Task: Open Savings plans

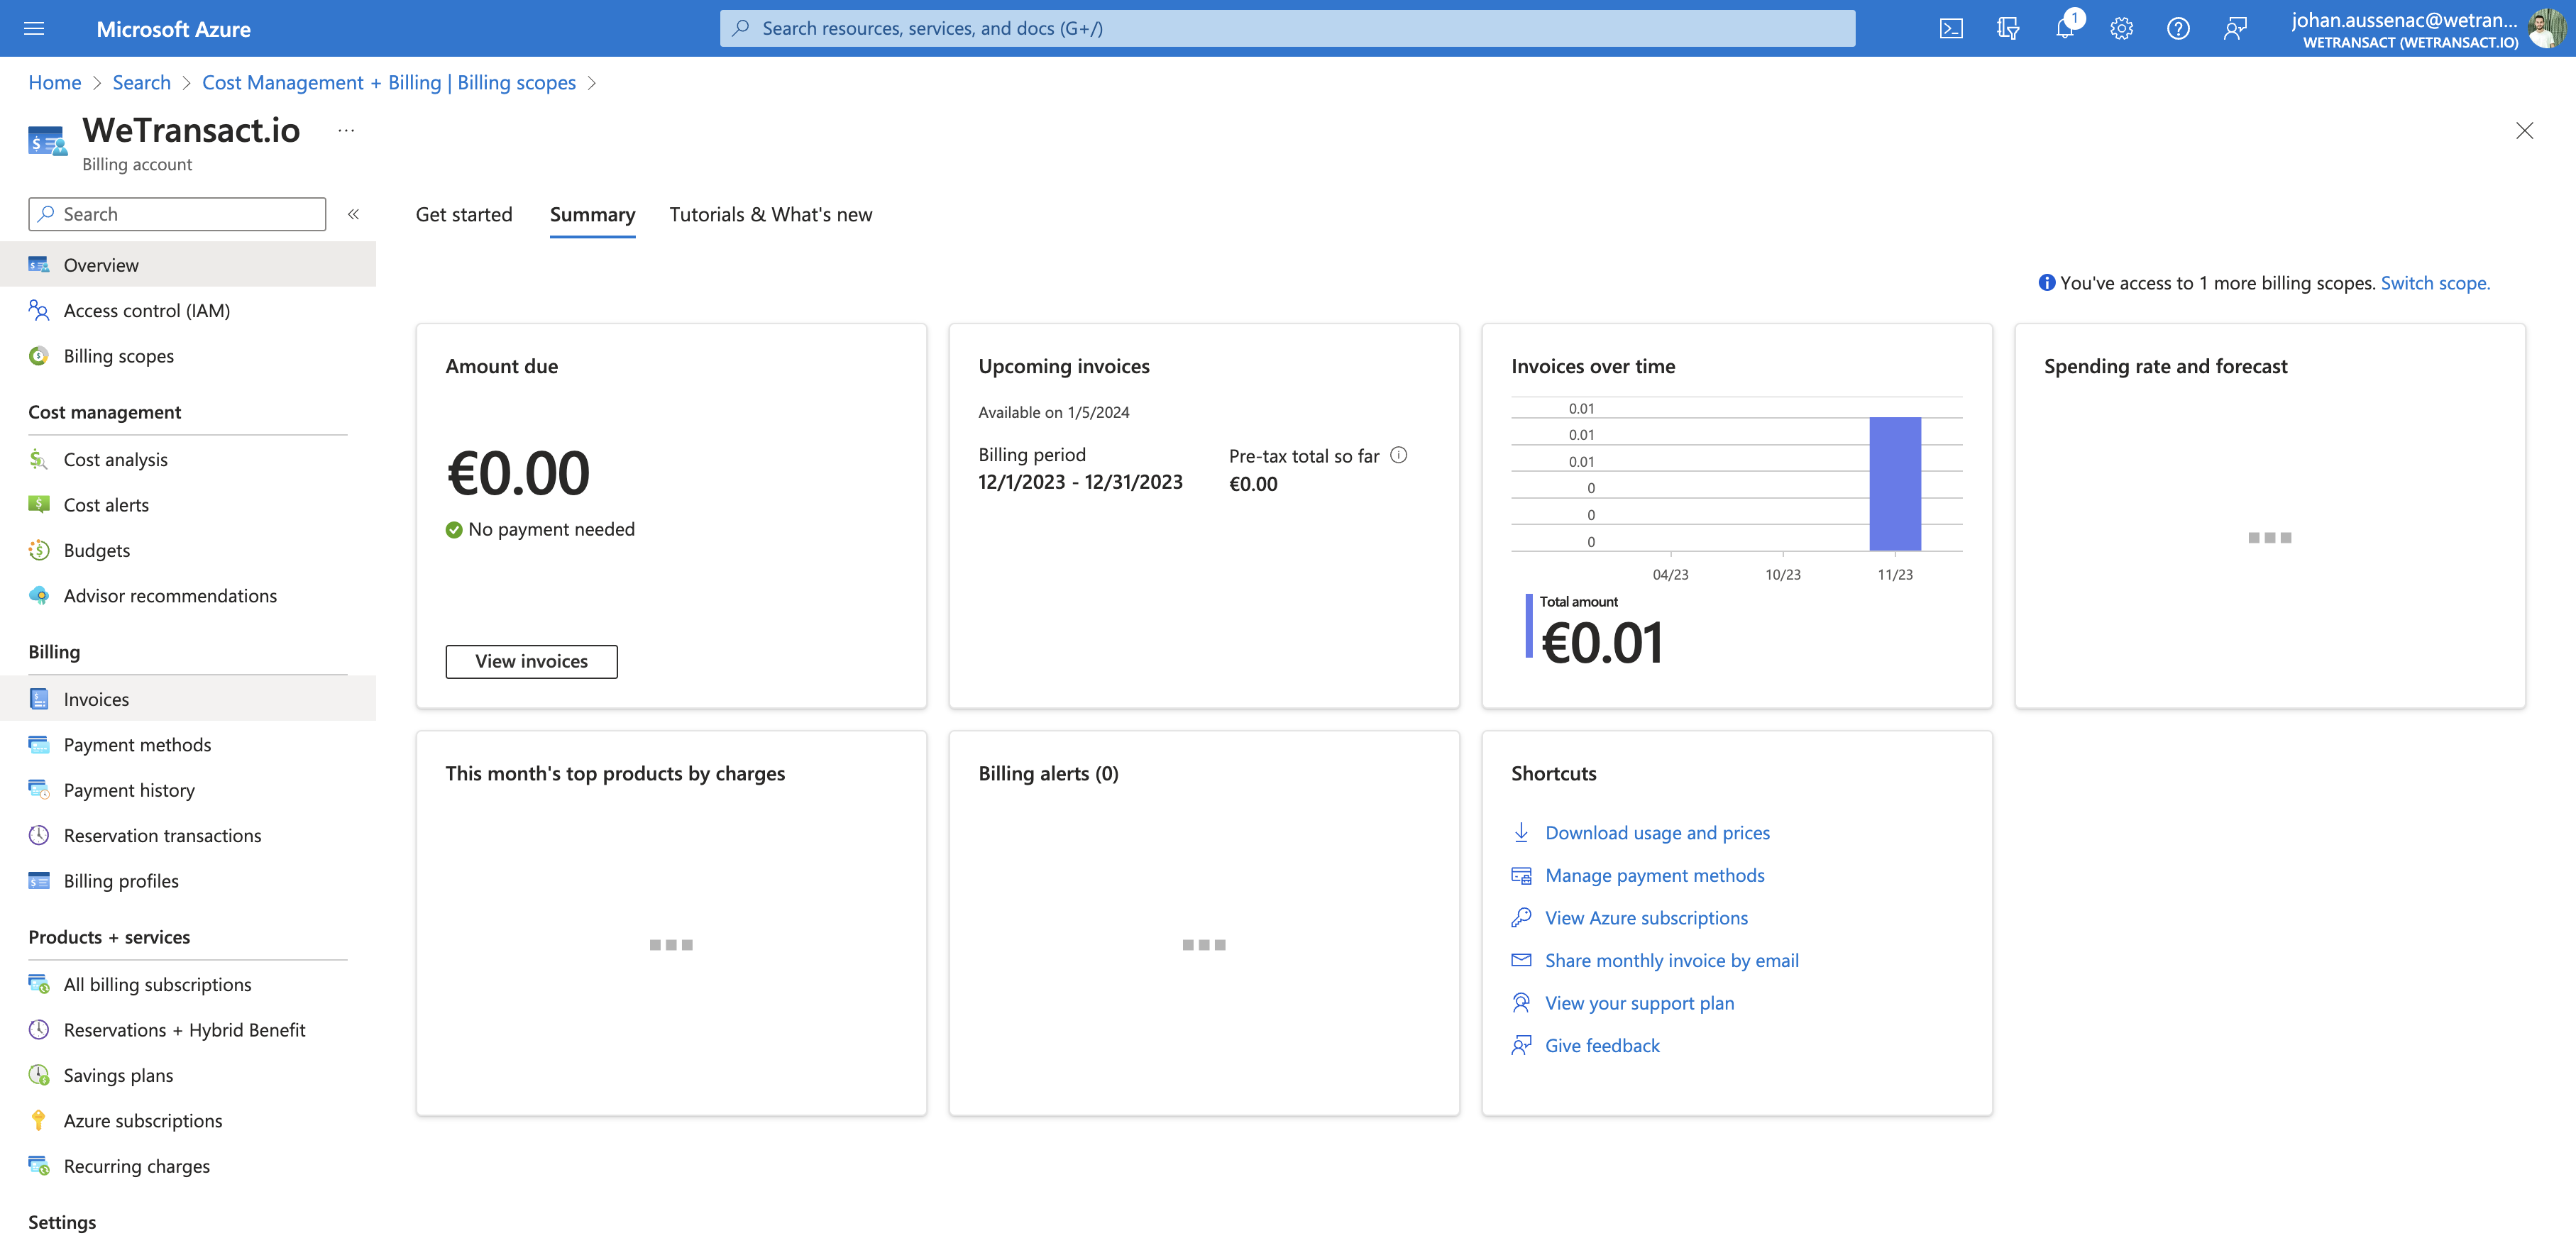Action: 188,1075
